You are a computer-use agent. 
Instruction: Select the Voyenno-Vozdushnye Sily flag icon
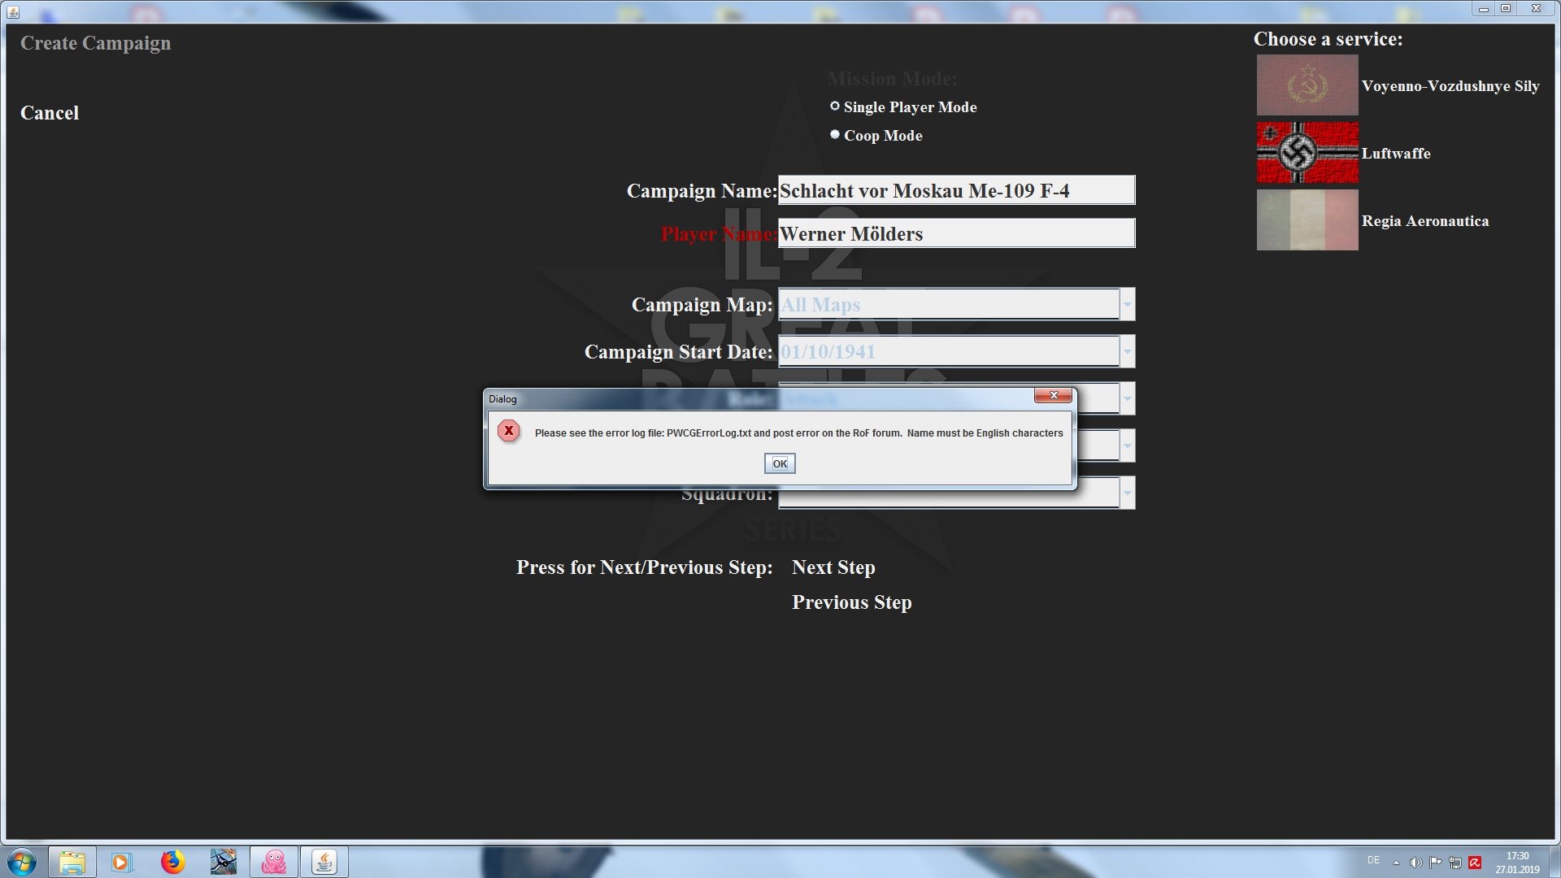pyautogui.click(x=1307, y=85)
